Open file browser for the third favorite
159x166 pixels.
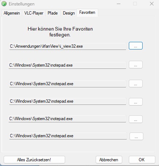136,84
